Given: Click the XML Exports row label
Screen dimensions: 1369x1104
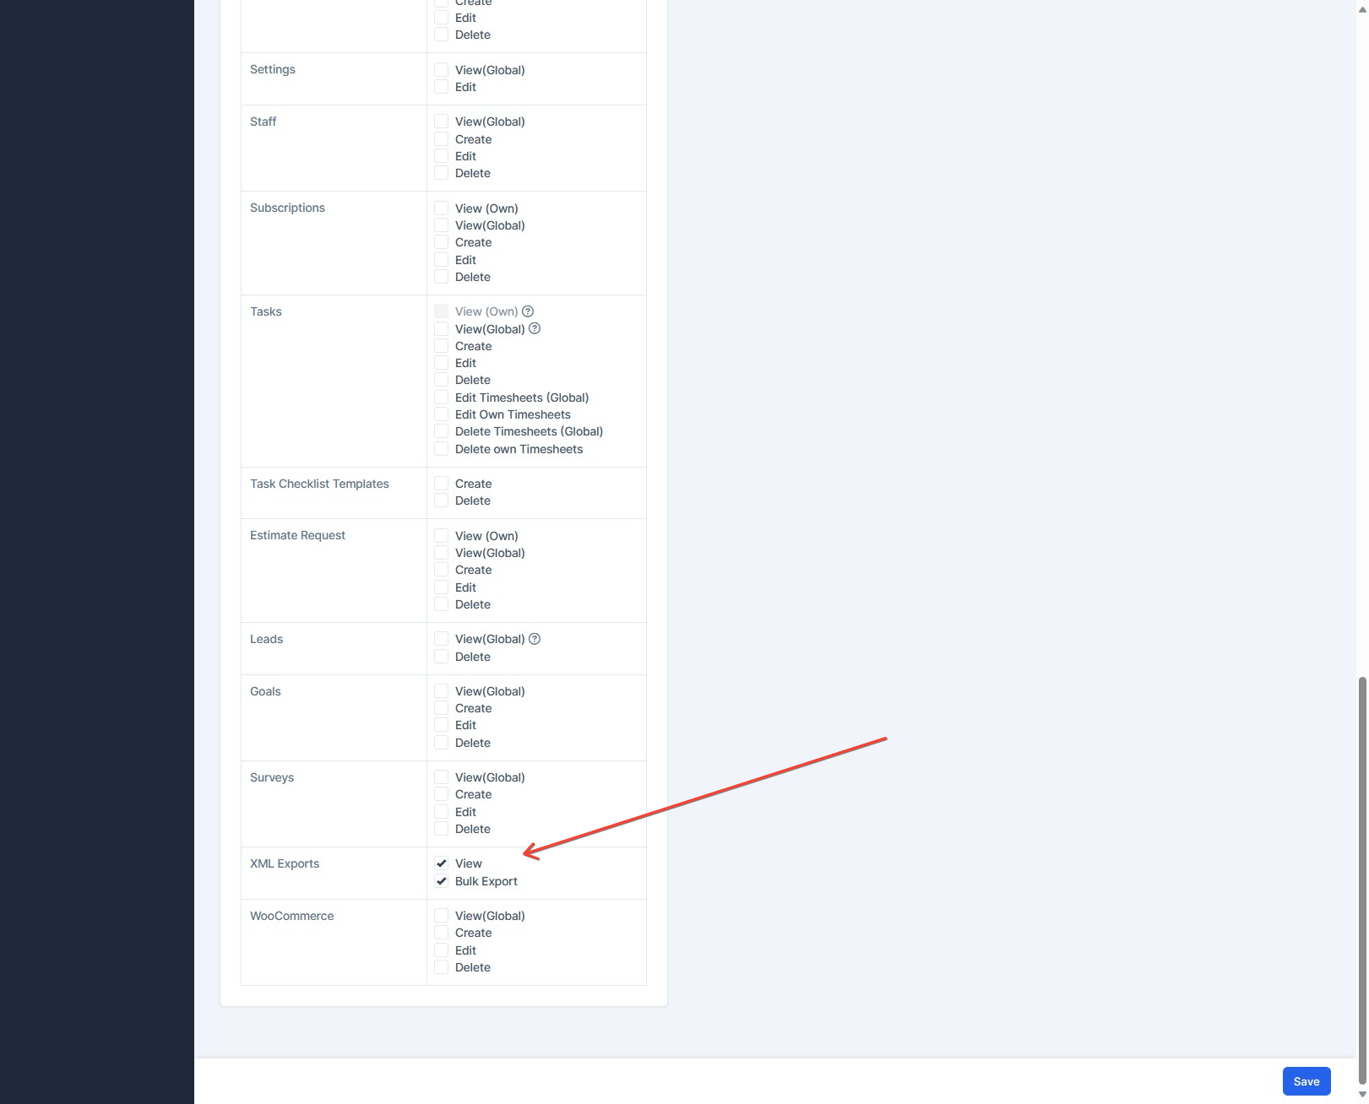Looking at the screenshot, I should click(285, 863).
